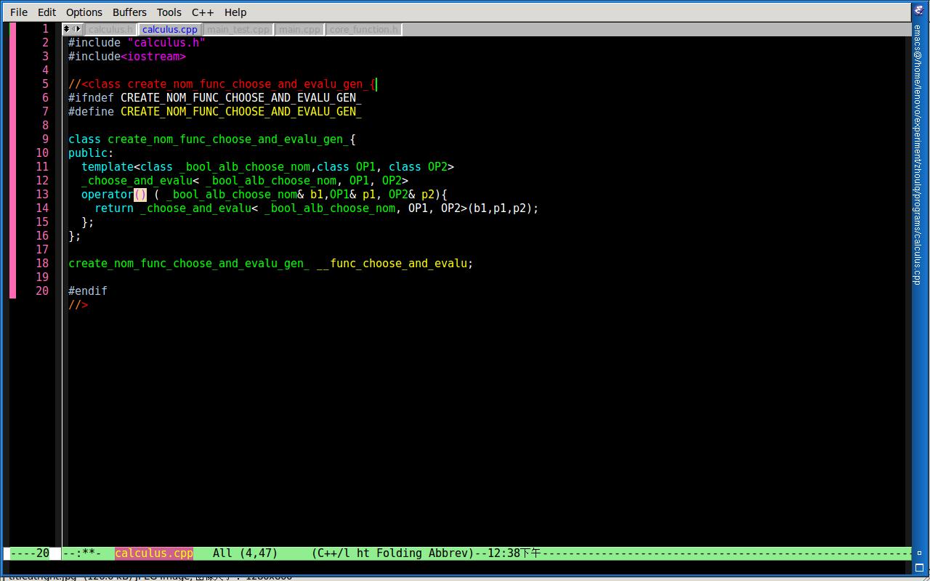Click line number 13 in the margin
930x581 pixels.
pos(42,194)
